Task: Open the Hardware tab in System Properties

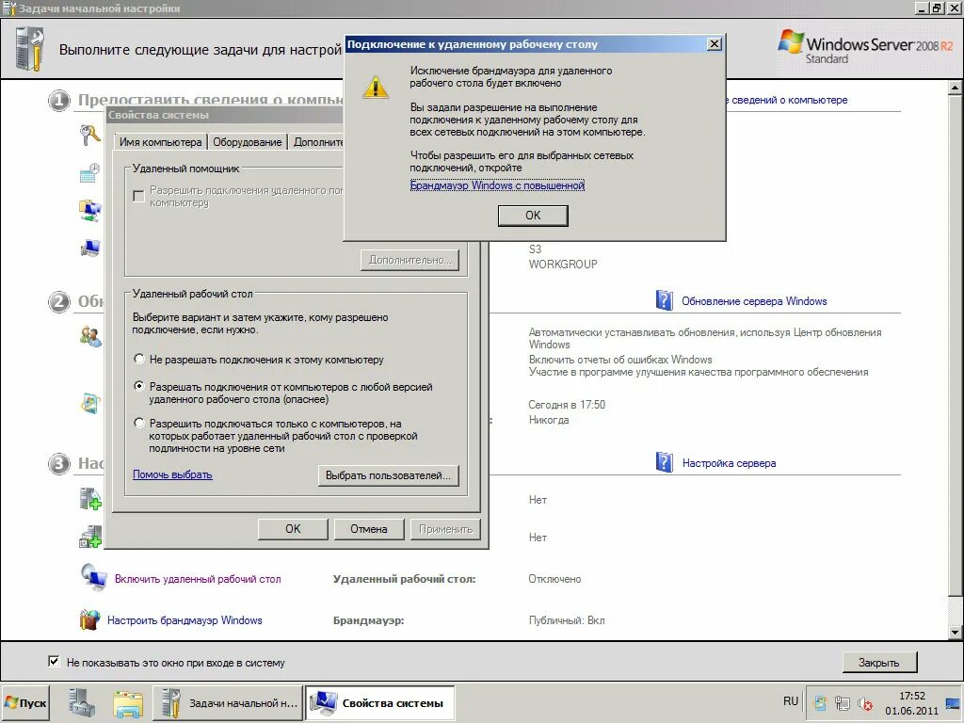Action: 248,142
